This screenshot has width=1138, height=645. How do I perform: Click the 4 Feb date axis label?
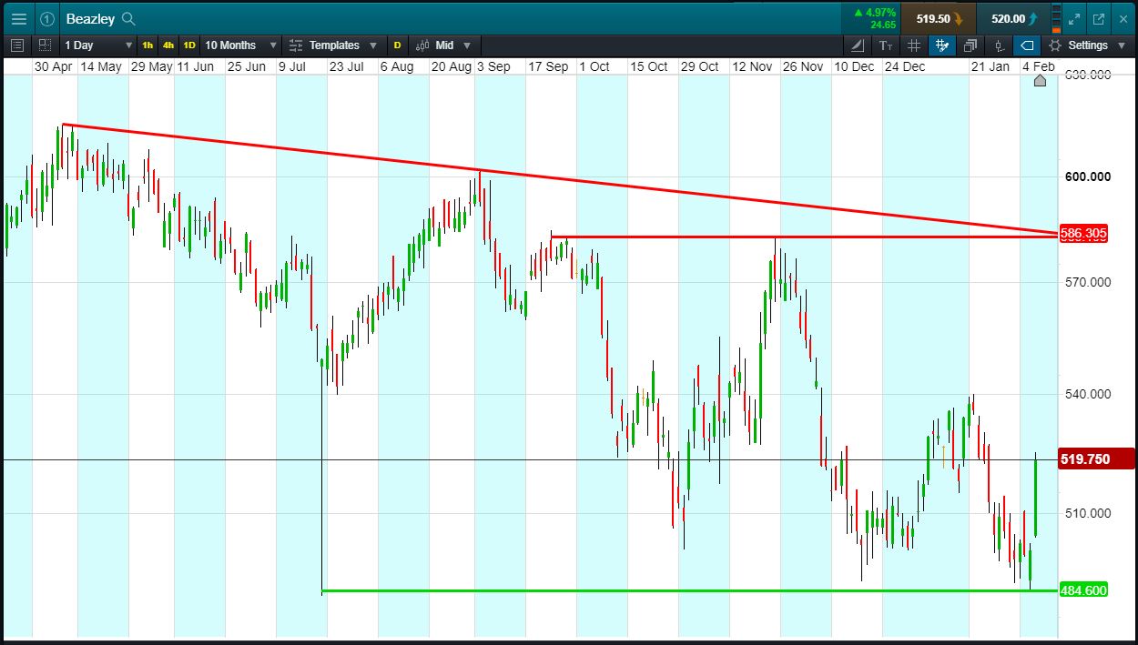pyautogui.click(x=1039, y=66)
